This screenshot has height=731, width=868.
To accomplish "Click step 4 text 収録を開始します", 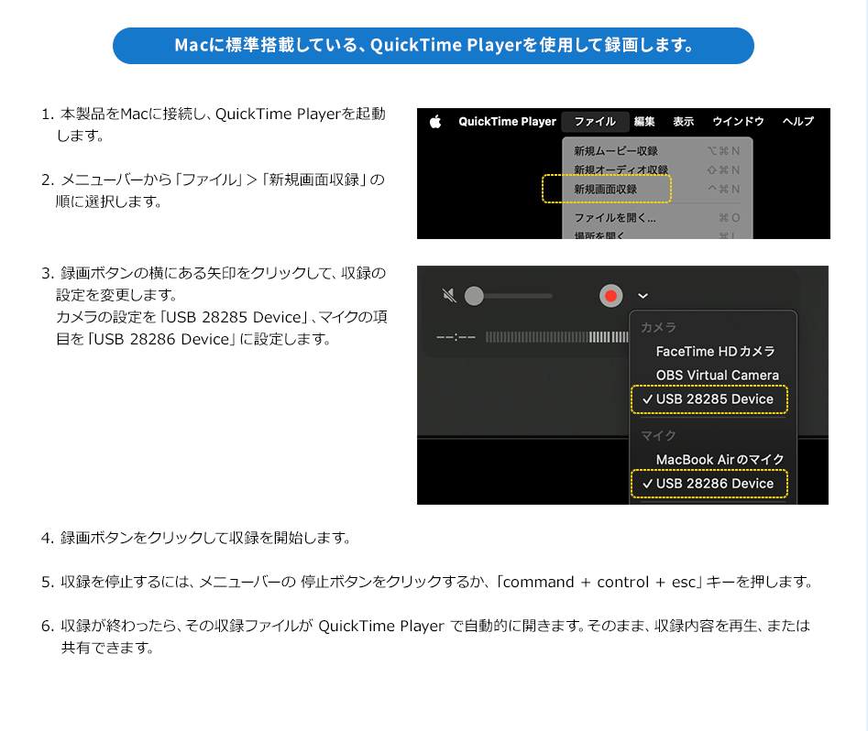I will coord(196,538).
